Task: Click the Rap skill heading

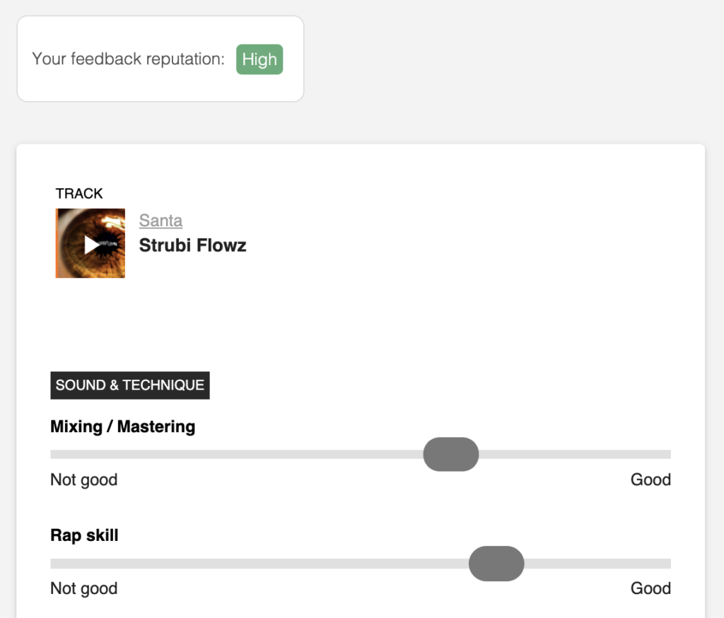Action: (x=84, y=535)
